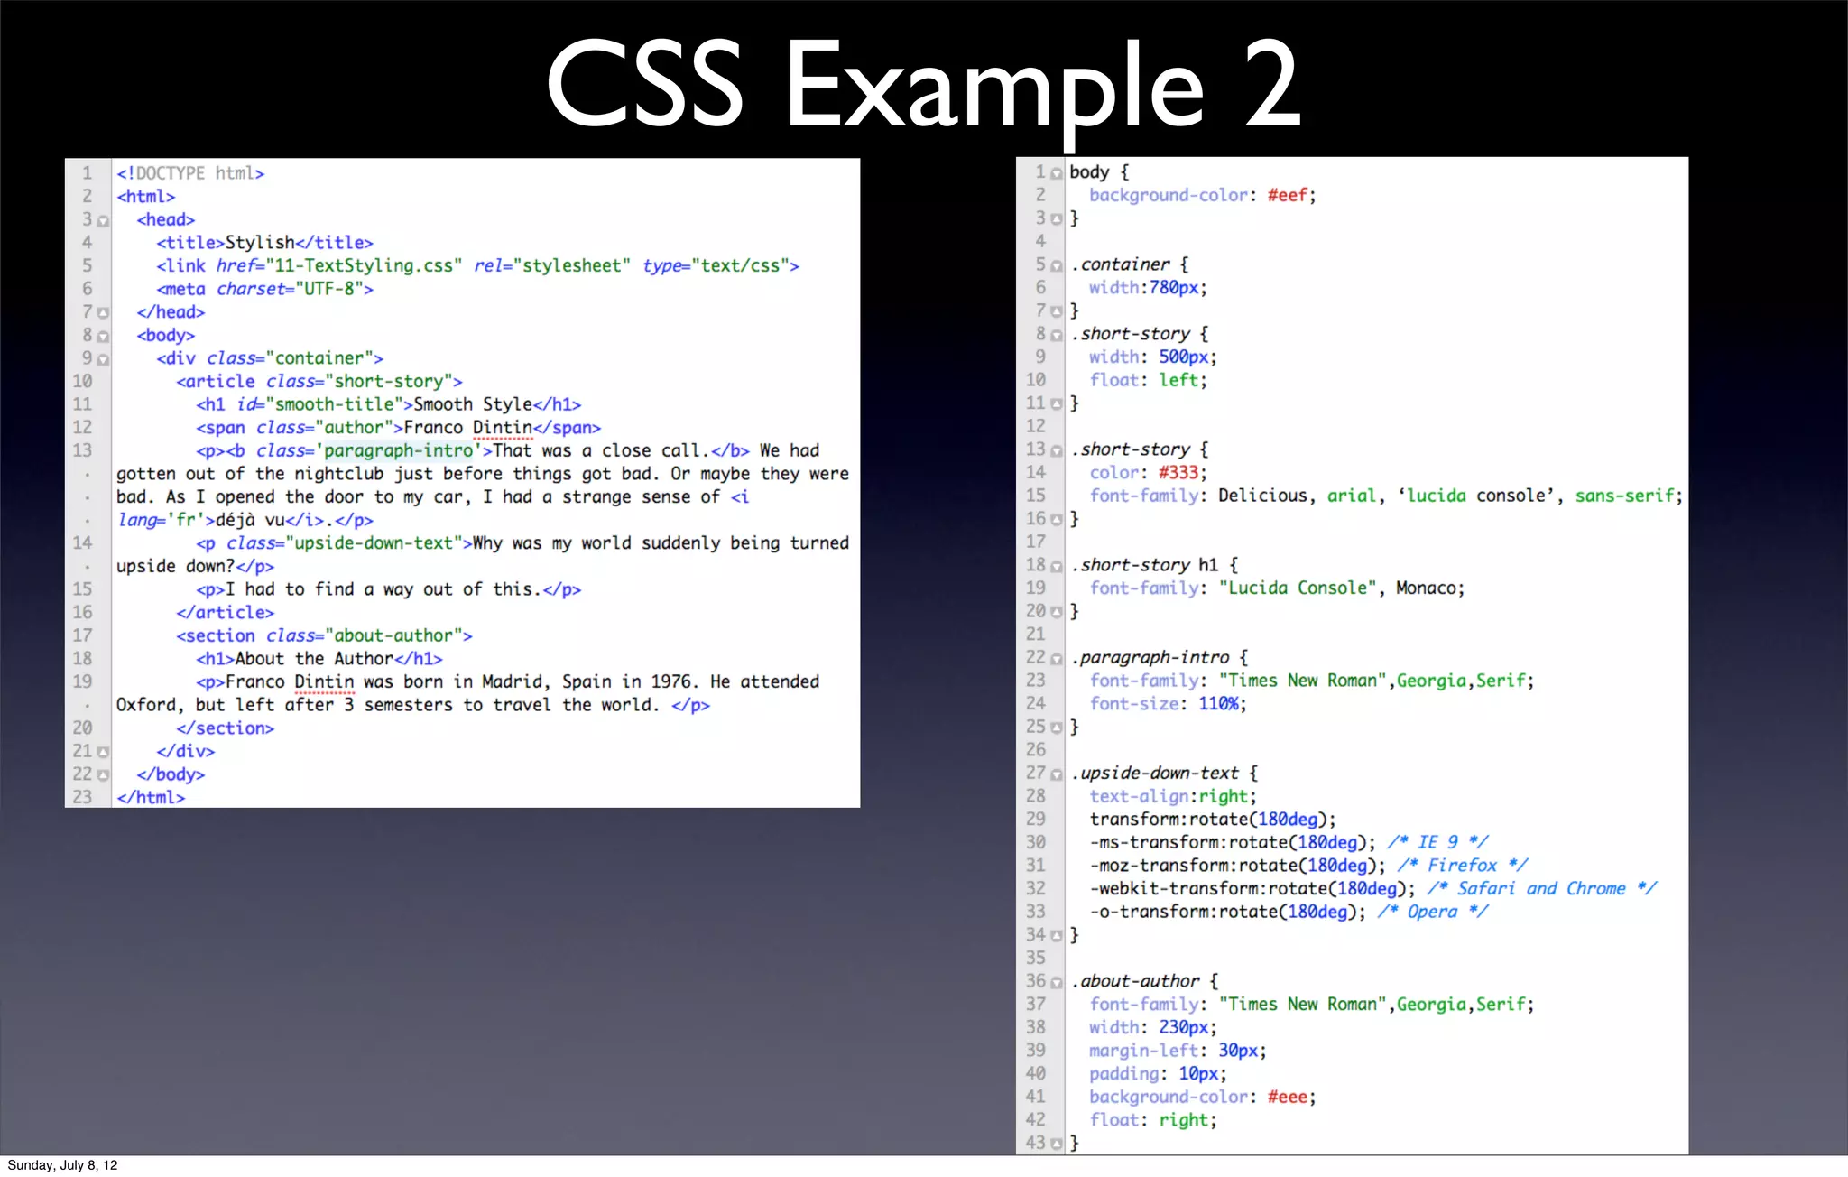Collapse the <body> fold marker on HTML line 8
The width and height of the screenshot is (1848, 1177).
click(x=104, y=337)
